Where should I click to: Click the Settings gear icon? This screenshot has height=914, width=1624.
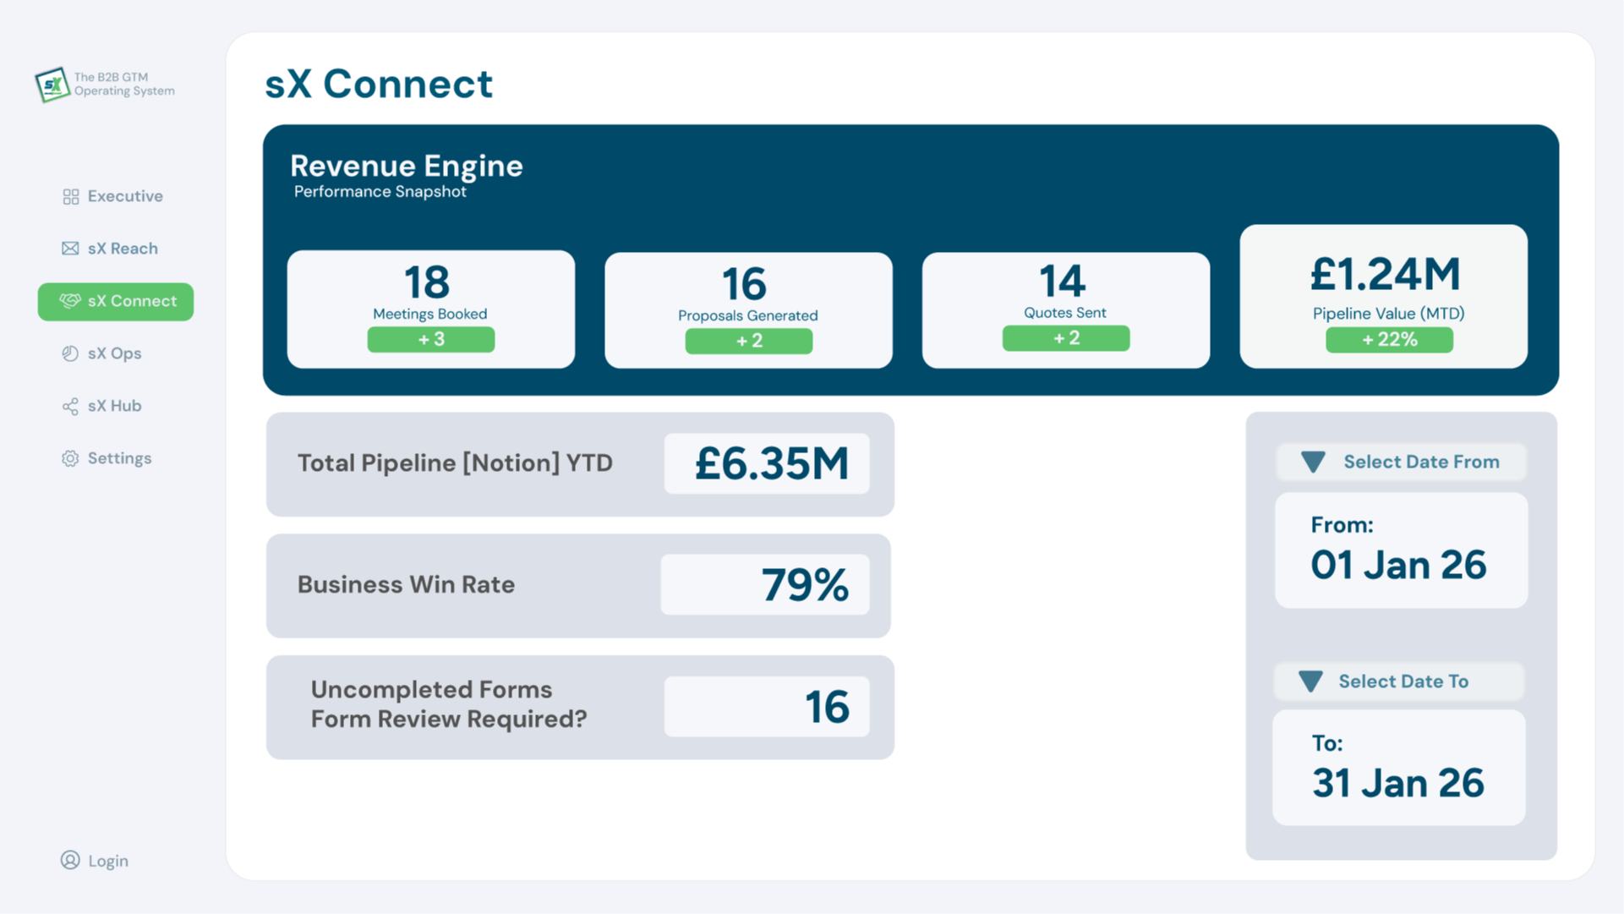[70, 458]
